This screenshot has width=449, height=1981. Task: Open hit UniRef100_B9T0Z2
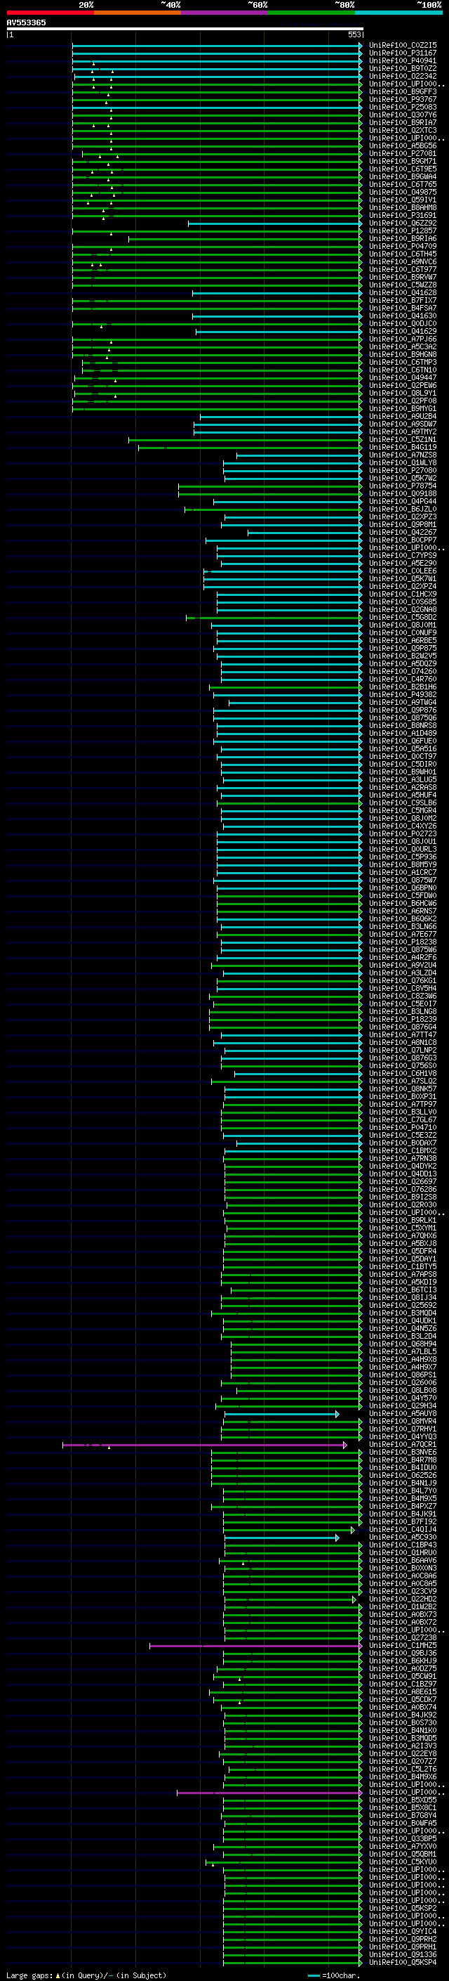(402, 68)
